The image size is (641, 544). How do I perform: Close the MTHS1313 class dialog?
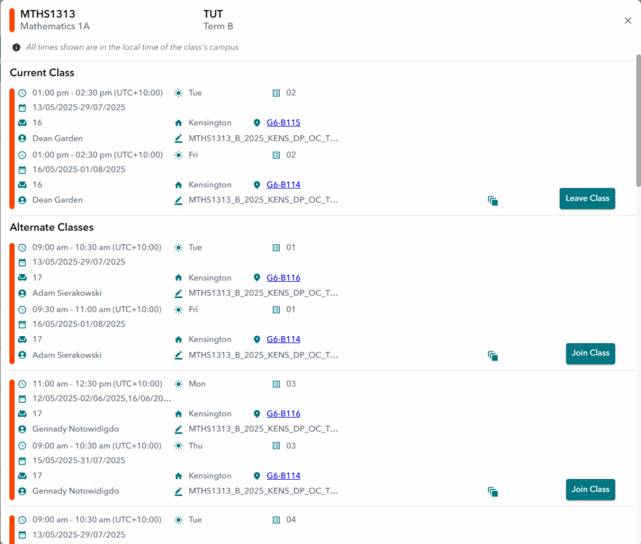[628, 21]
